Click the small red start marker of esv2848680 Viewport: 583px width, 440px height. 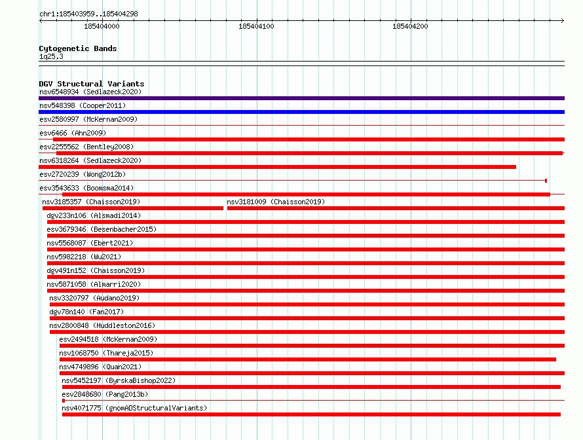pos(64,401)
